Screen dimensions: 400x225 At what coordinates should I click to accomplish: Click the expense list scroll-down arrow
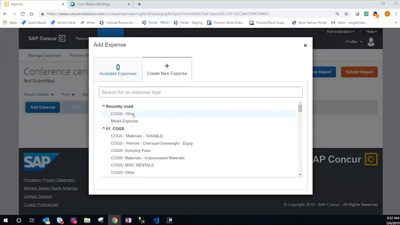click(x=300, y=175)
